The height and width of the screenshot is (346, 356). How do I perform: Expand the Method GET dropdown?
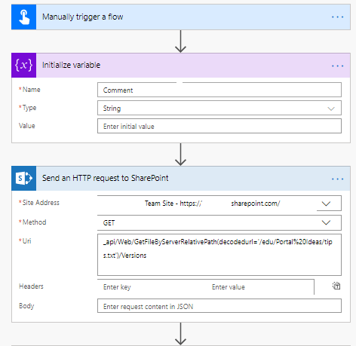[x=326, y=222]
